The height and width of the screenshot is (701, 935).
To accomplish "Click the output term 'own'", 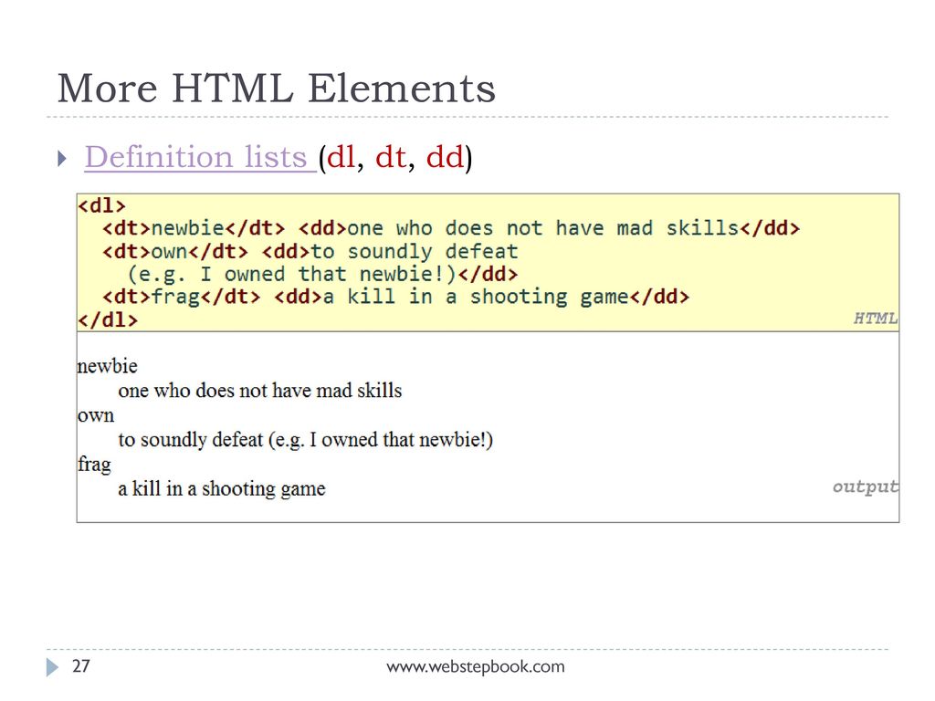I will pyautogui.click(x=95, y=415).
